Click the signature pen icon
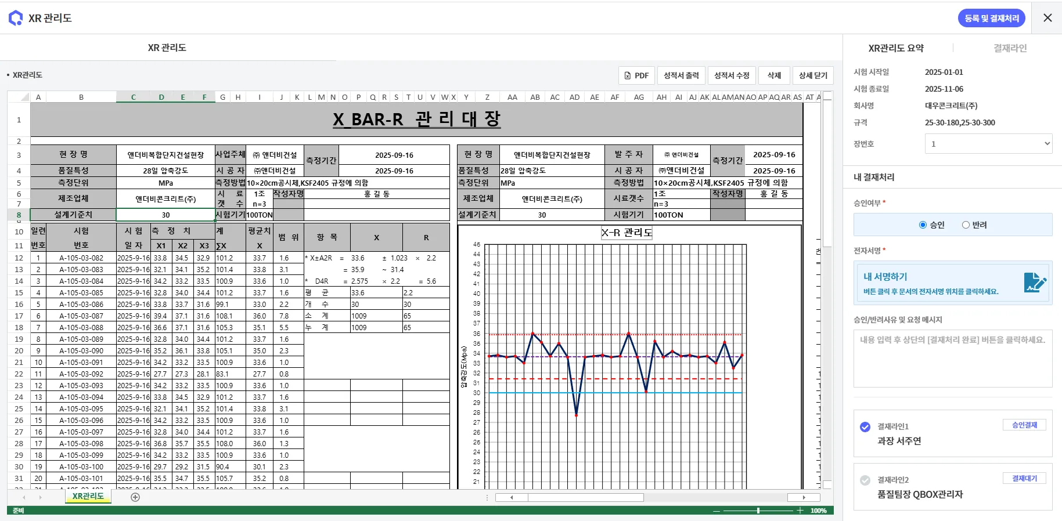 point(1034,283)
